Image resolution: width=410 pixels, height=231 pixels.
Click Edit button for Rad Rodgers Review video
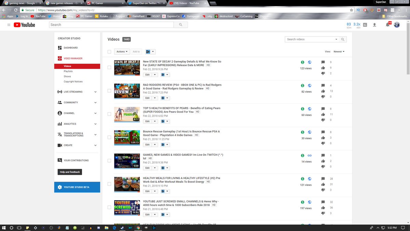coord(147,98)
